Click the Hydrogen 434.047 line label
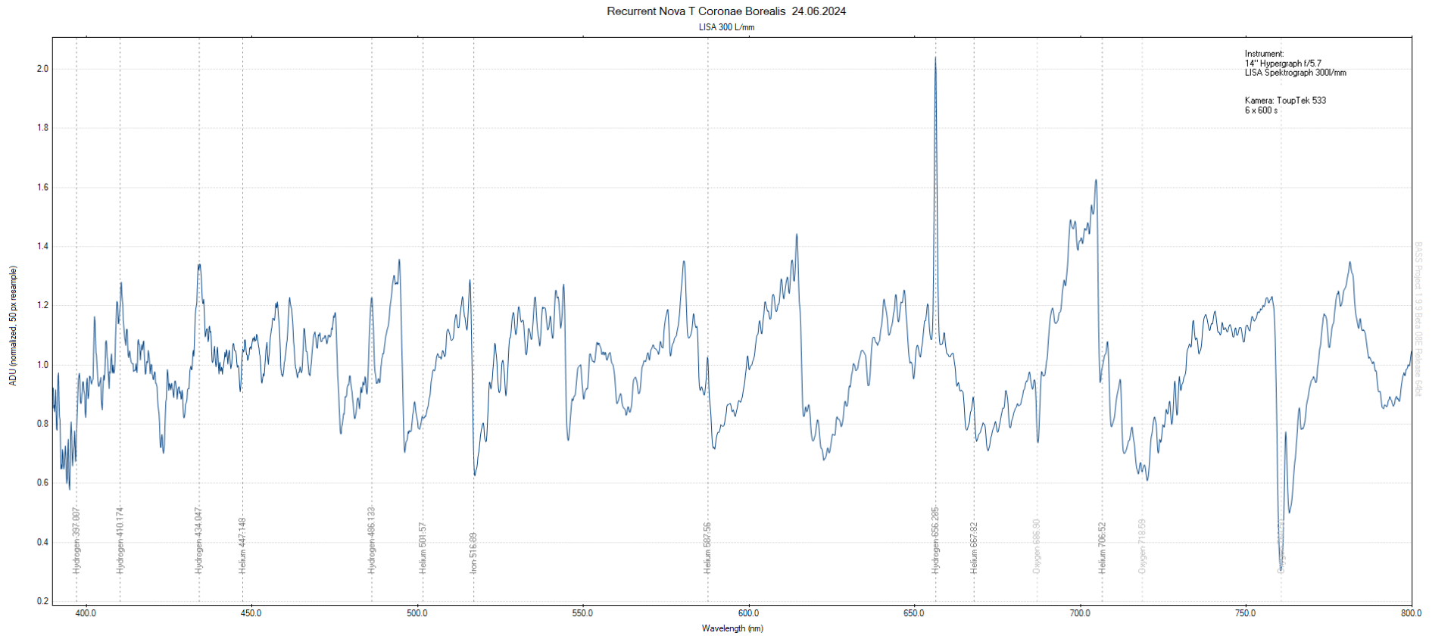This screenshot has width=1454, height=642. 199,540
